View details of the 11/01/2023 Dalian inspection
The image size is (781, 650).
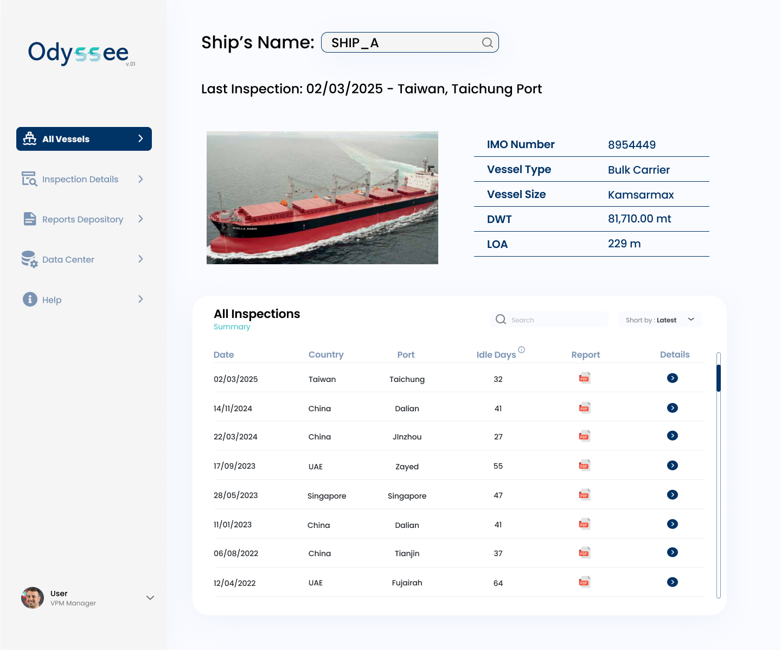673,524
